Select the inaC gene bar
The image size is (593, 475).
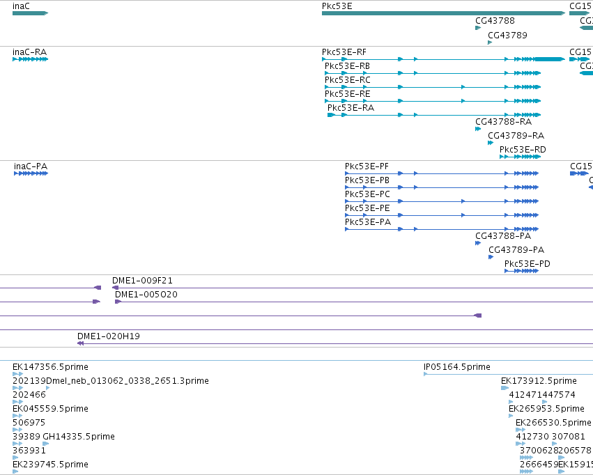[x=30, y=13]
